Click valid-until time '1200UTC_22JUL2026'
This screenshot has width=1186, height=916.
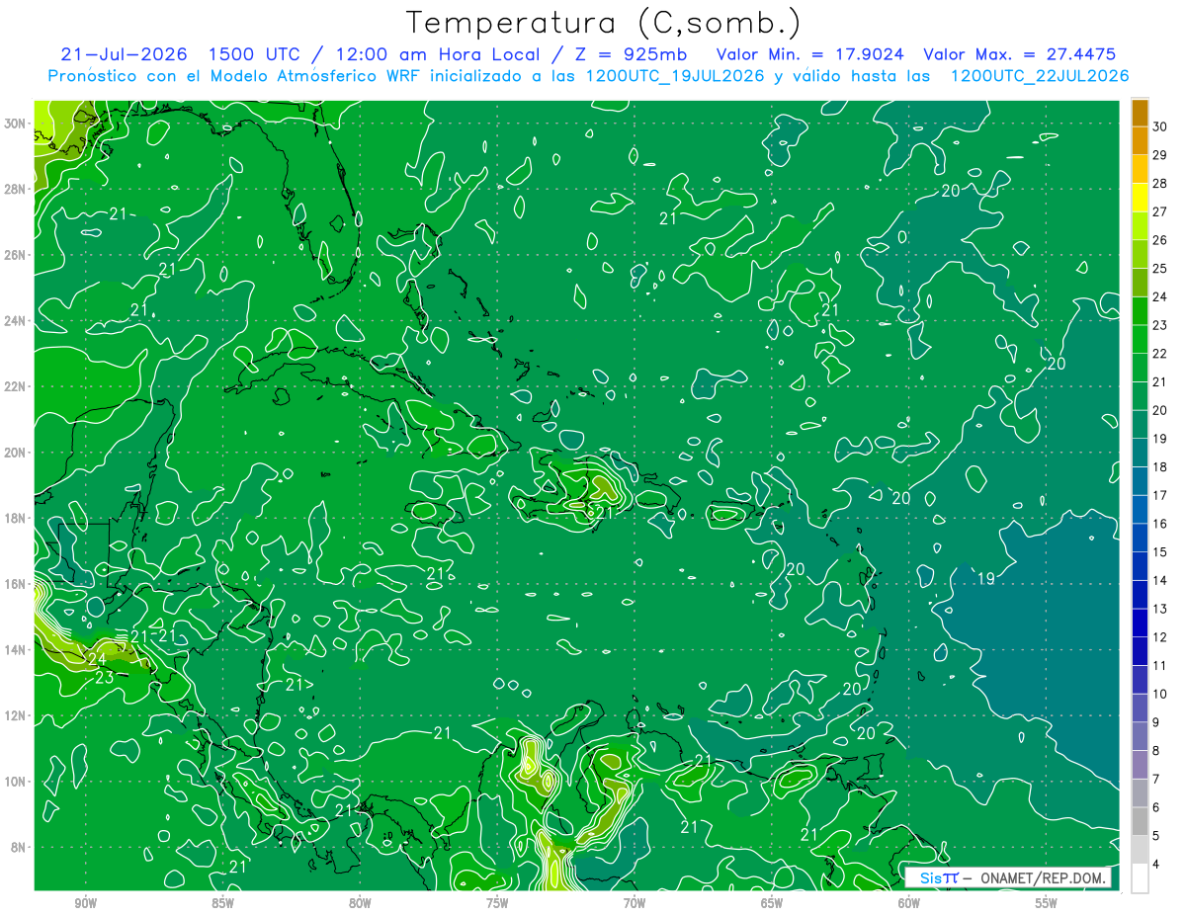click(1040, 76)
